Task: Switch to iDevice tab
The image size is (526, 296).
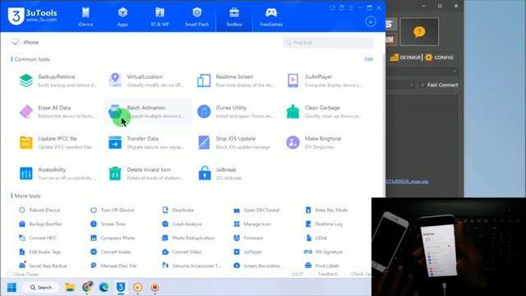Action: click(85, 16)
